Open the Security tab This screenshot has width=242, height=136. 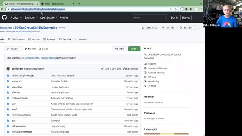tap(65, 39)
